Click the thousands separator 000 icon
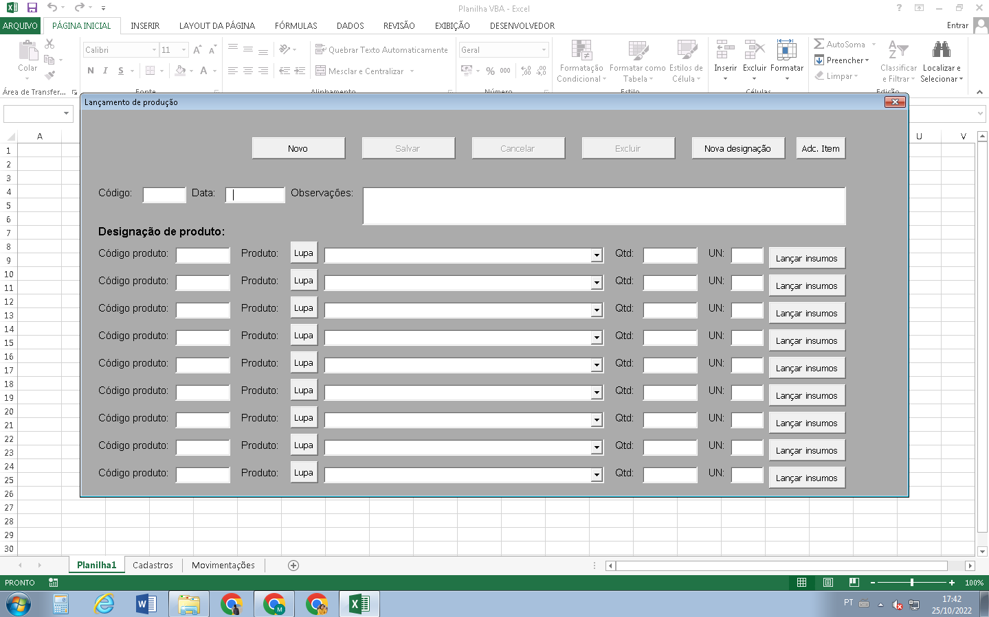 [505, 71]
